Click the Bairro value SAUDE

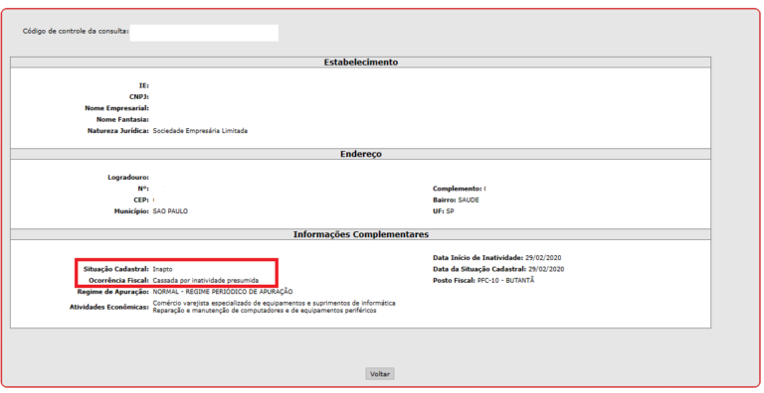[469, 199]
